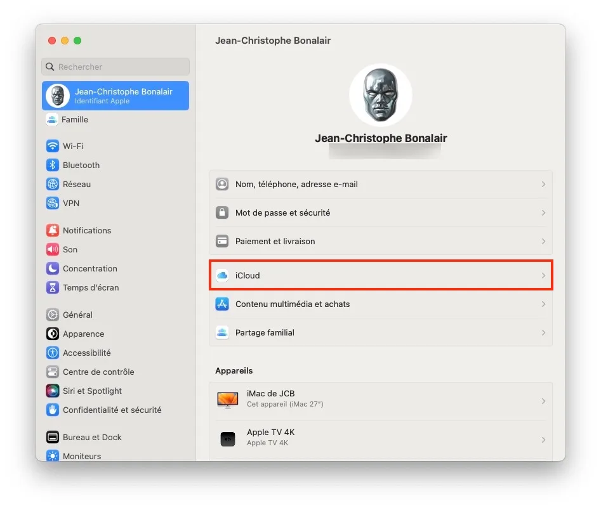The image size is (601, 508).
Task: Open the Partage familial disclosure arrow
Action: click(x=543, y=332)
